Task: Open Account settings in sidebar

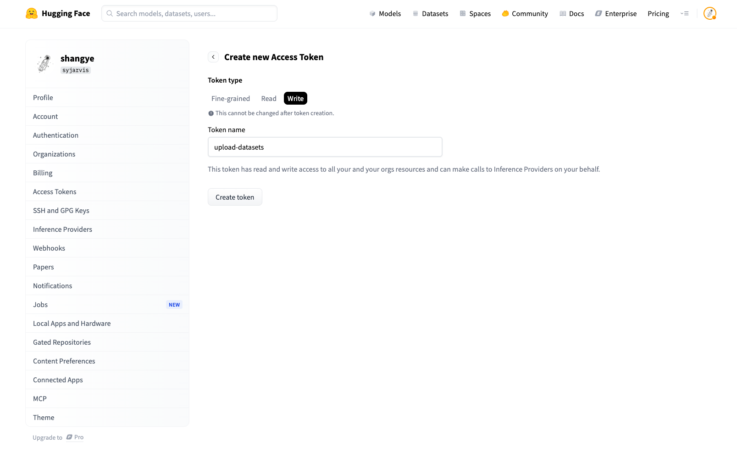Action: pyautogui.click(x=107, y=117)
